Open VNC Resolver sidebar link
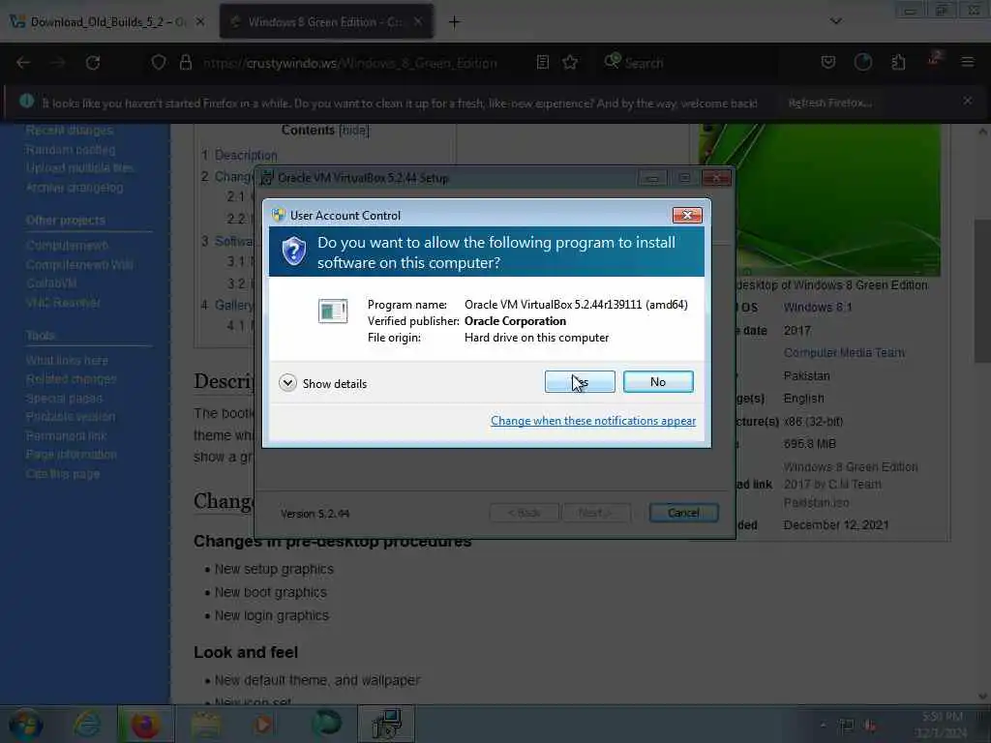Image resolution: width=991 pixels, height=743 pixels. click(63, 302)
